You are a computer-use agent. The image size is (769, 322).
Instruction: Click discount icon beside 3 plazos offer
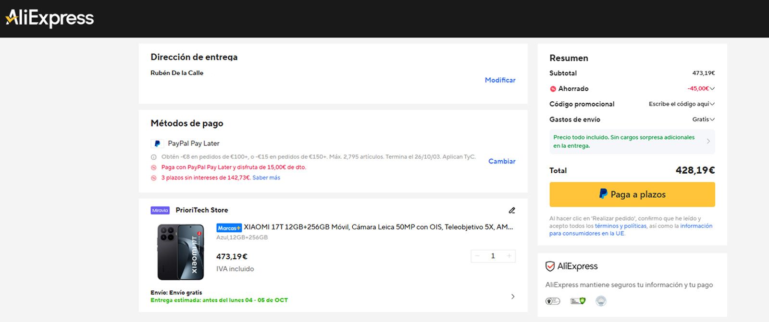coord(154,178)
